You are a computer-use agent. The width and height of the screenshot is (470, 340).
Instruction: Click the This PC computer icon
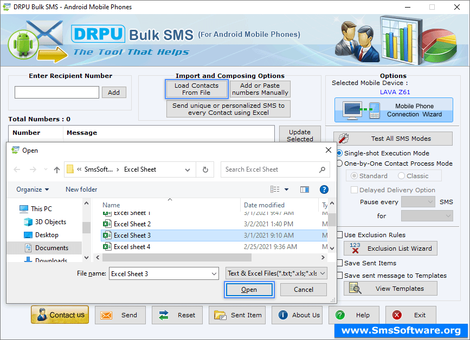[24, 208]
